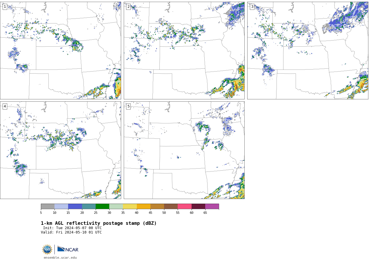Click the 'Valid: Fri 2024-05-10 01 UTC' line
Image resolution: width=371 pixels, height=261 pixels.
point(71,232)
